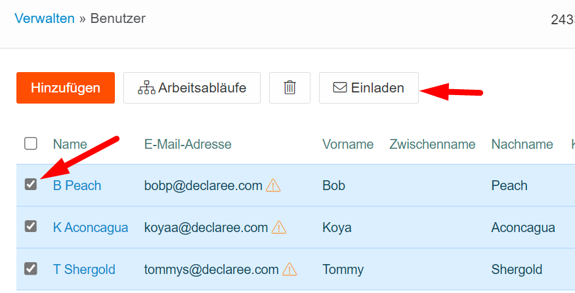This screenshot has width=575, height=293.
Task: Click warning icon beside tommys@declaree.com
Action: [289, 269]
